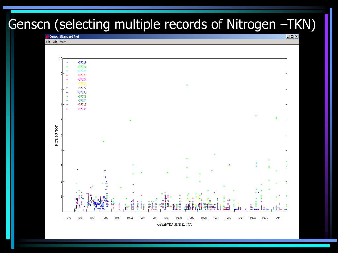Click legend entry *07736
Image resolution: width=338 pixels, height=253 pixels.
pyautogui.click(x=82, y=109)
